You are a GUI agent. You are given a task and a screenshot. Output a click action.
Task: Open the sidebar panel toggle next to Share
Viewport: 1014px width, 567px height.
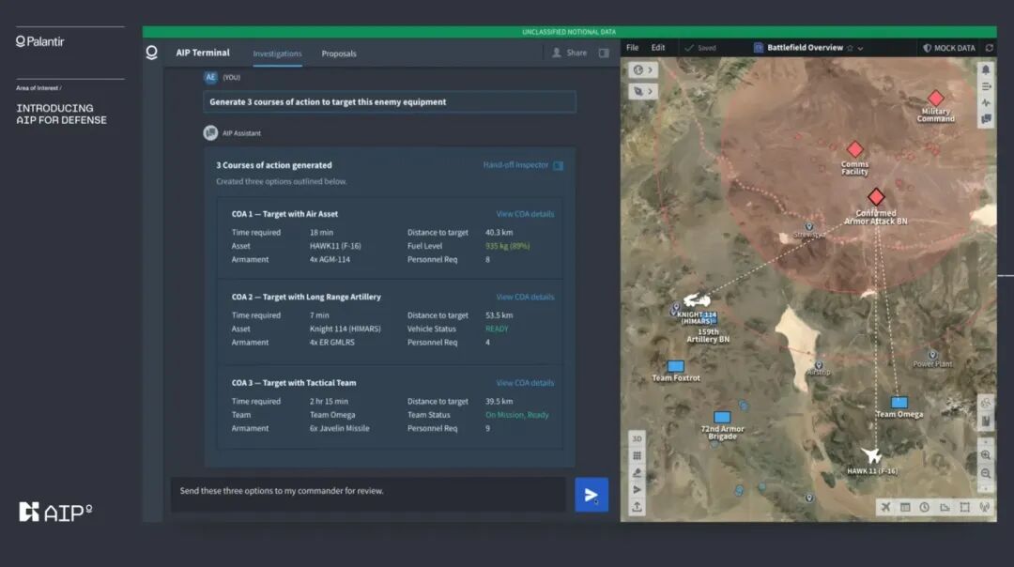point(604,53)
